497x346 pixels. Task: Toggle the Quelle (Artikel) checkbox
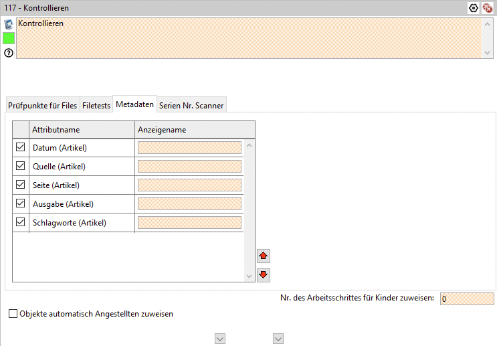[20, 166]
